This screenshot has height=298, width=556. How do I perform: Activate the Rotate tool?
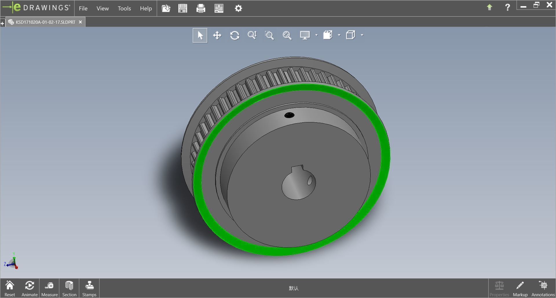(x=235, y=35)
